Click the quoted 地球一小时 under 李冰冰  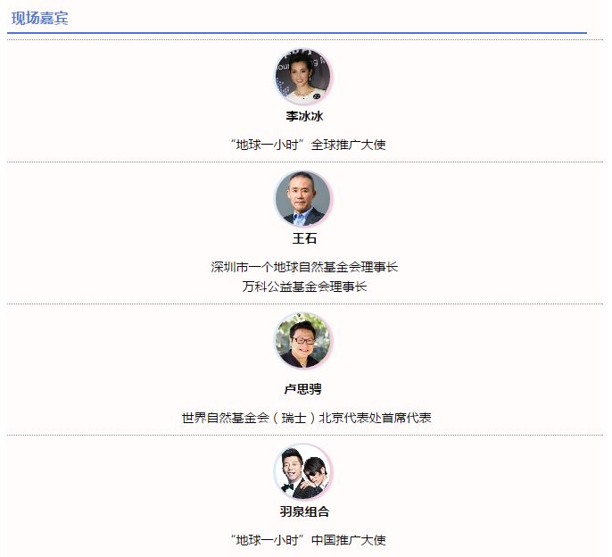(x=268, y=145)
